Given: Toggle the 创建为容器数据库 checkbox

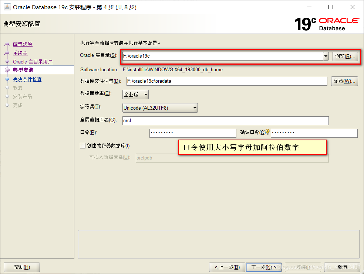Looking at the screenshot, I should tap(82, 145).
